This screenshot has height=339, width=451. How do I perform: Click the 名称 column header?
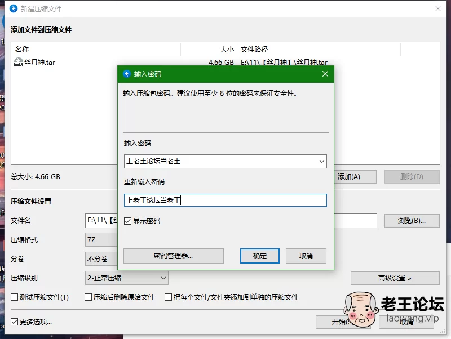point(23,49)
